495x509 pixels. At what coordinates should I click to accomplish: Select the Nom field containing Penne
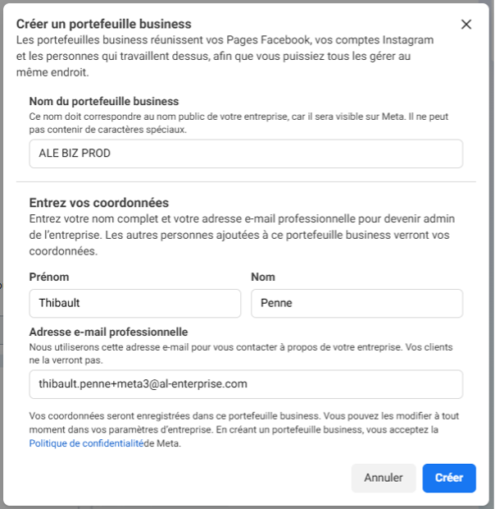point(356,303)
